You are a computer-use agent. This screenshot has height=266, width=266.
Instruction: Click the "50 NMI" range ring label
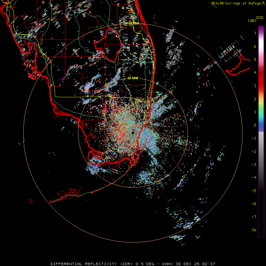pyautogui.click(x=133, y=78)
